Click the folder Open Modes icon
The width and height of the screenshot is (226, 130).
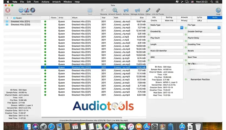27,10
